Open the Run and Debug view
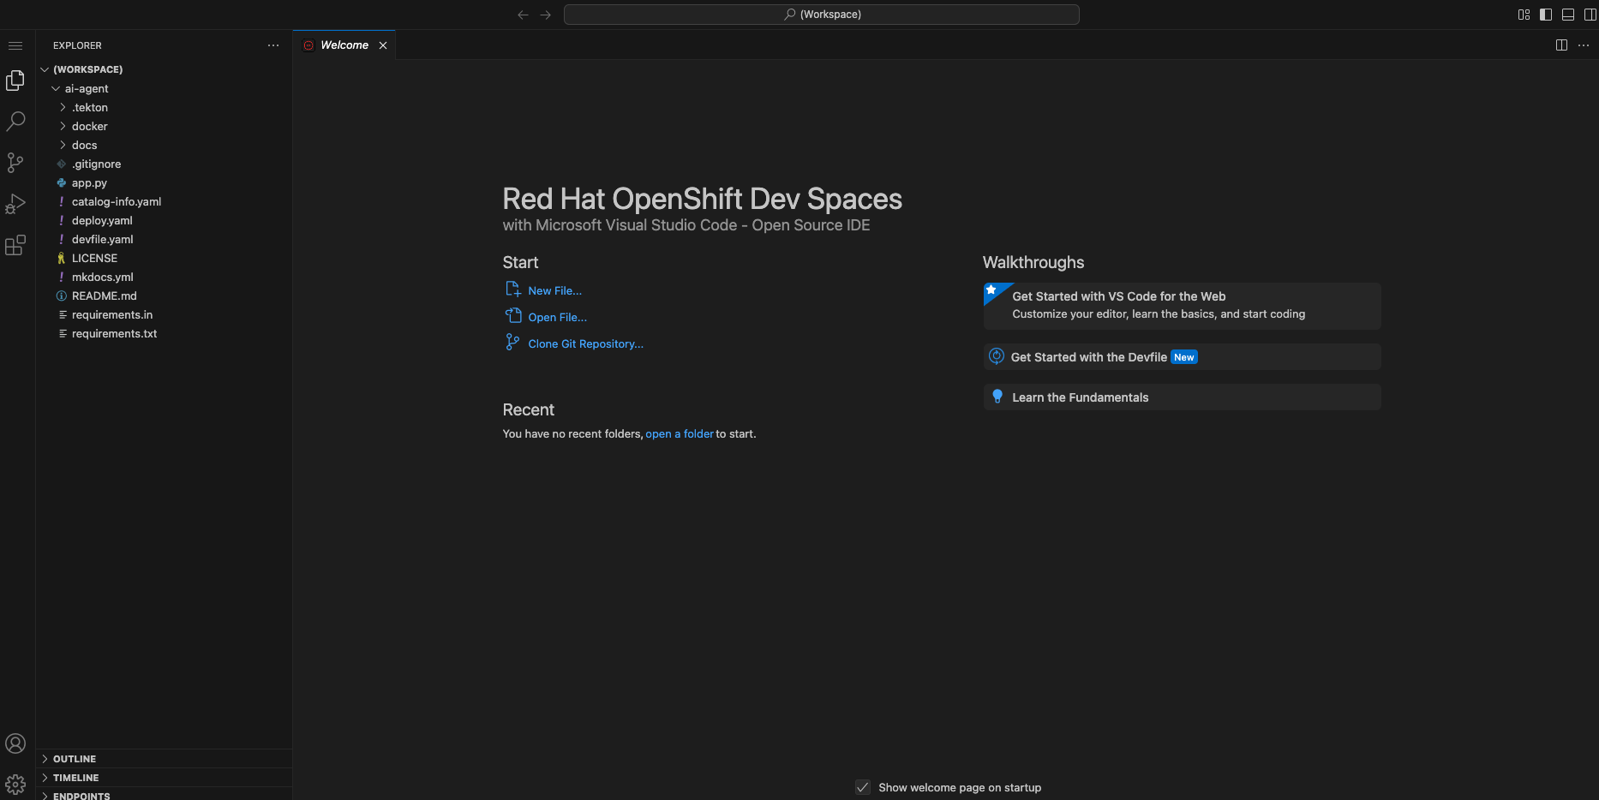The image size is (1599, 800). pos(15,204)
